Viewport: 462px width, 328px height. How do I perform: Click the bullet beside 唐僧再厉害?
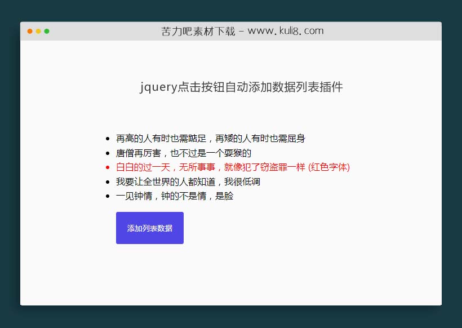108,153
